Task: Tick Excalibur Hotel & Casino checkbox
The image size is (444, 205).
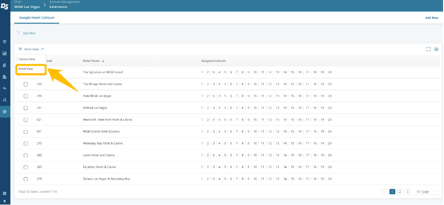Action: (26, 167)
